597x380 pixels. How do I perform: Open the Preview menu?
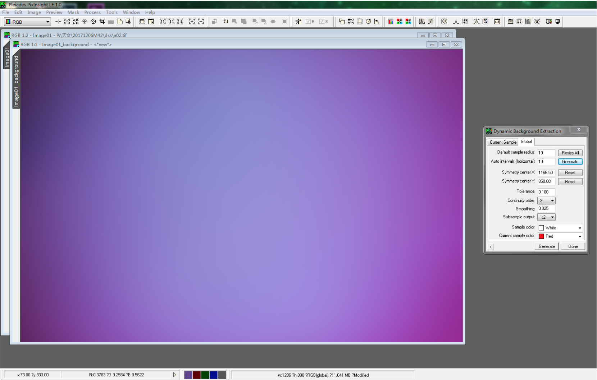pyautogui.click(x=54, y=12)
